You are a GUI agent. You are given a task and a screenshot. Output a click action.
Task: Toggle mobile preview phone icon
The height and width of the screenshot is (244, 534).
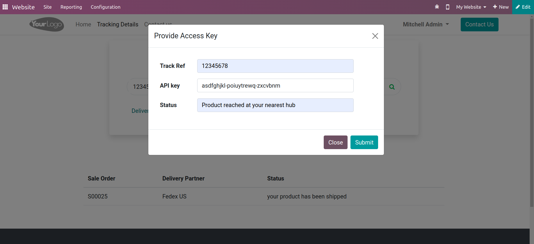448,7
